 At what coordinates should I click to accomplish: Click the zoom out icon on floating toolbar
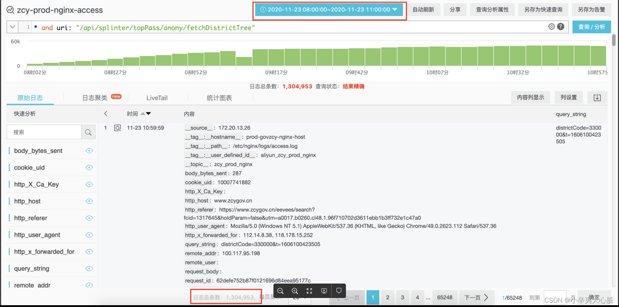tap(280, 291)
